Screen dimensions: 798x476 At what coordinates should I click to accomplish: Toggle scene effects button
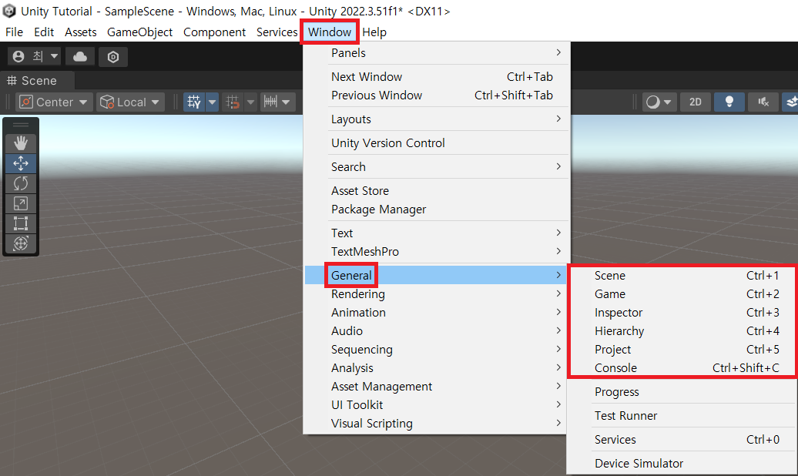(x=791, y=102)
